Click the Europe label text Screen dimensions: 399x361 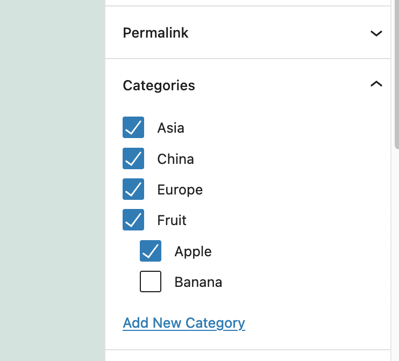(180, 190)
